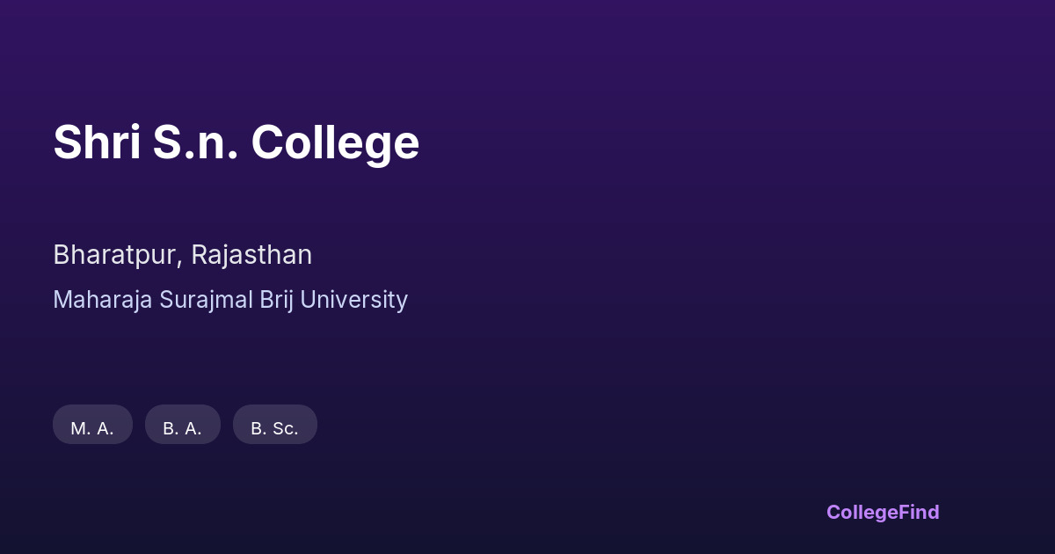Screen dimensions: 1055x554
Task: Click "S.n." in the college title
Action: [x=195, y=142]
